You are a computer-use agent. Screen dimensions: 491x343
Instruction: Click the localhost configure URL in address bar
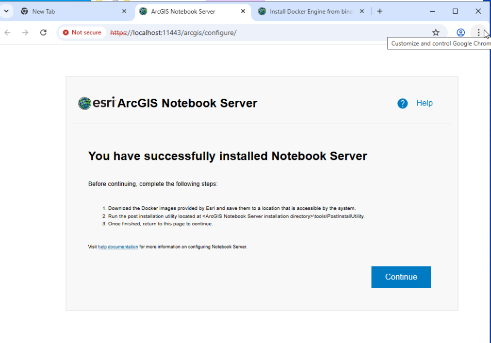point(173,32)
